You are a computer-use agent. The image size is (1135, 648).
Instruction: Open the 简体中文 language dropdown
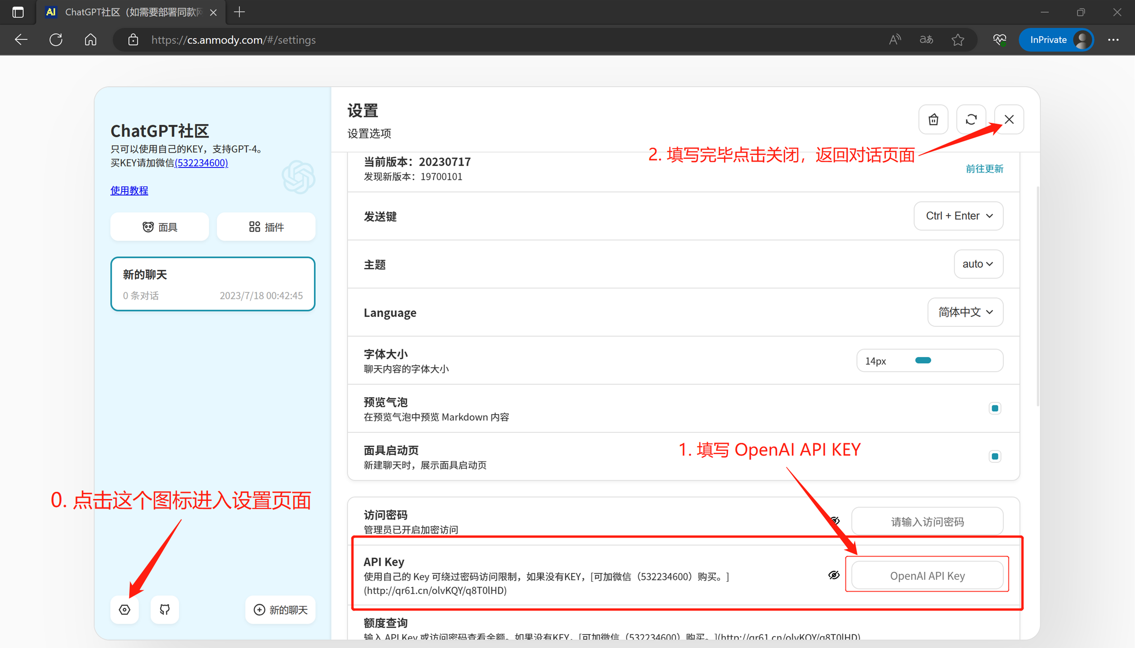click(965, 312)
